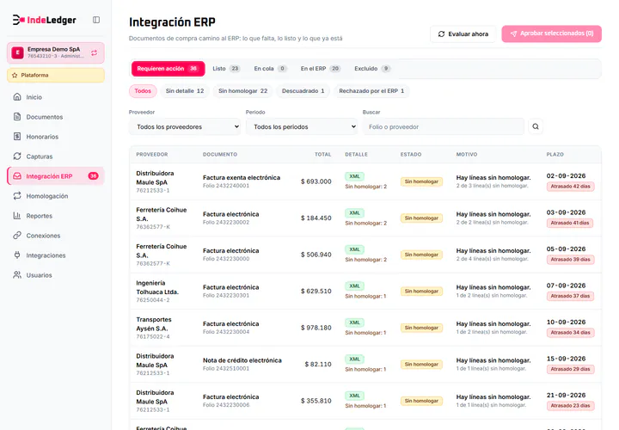
Task: Click Nota de crédito electrónica document
Action: (242, 360)
